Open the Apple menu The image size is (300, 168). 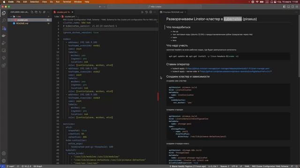pyautogui.click(x=4, y=2)
